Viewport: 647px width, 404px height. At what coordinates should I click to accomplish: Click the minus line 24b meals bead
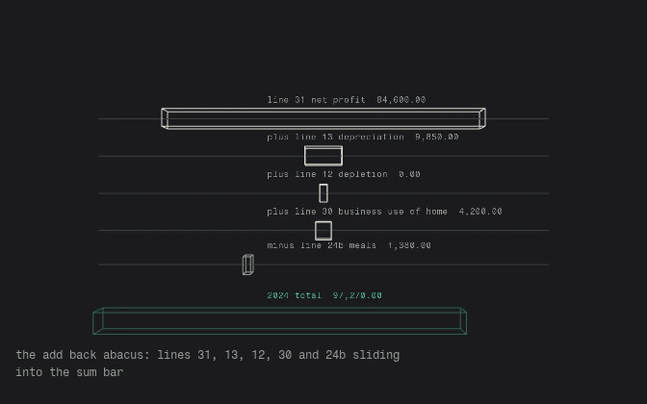tap(248, 265)
